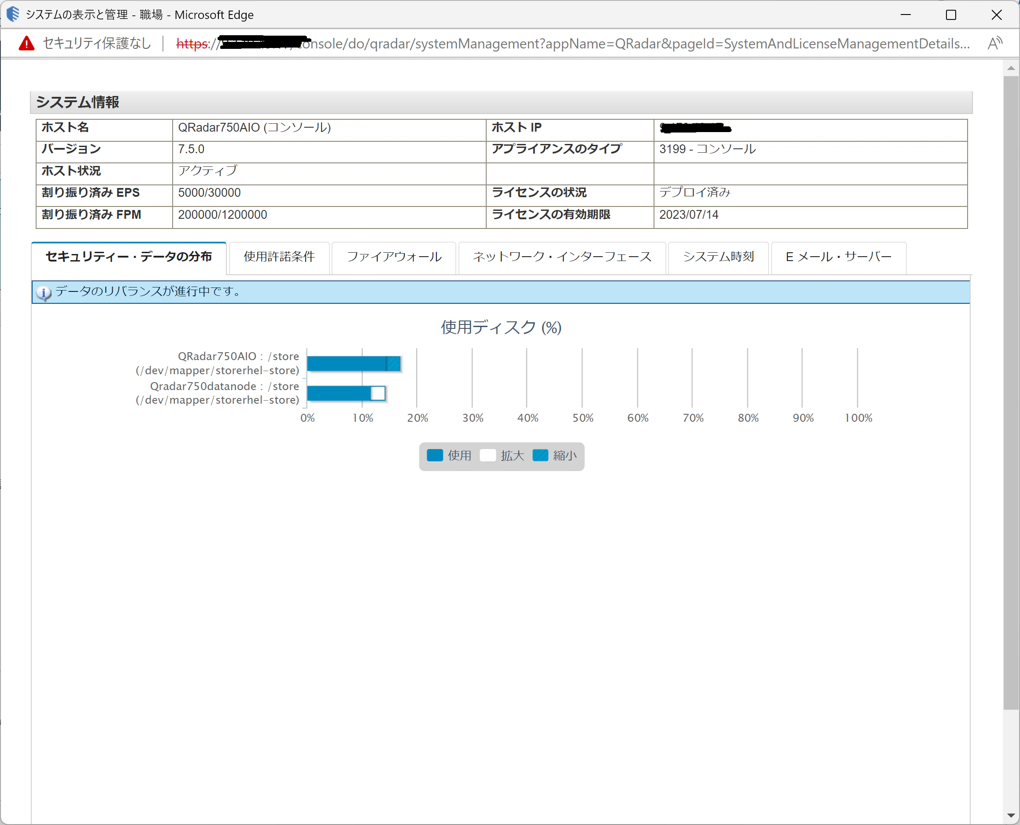
Task: Click the Qradar750datanode /store disk usage bar
Action: click(x=346, y=393)
